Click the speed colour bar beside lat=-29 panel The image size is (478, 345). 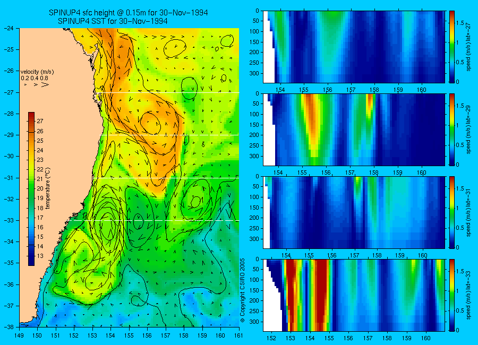coord(451,130)
